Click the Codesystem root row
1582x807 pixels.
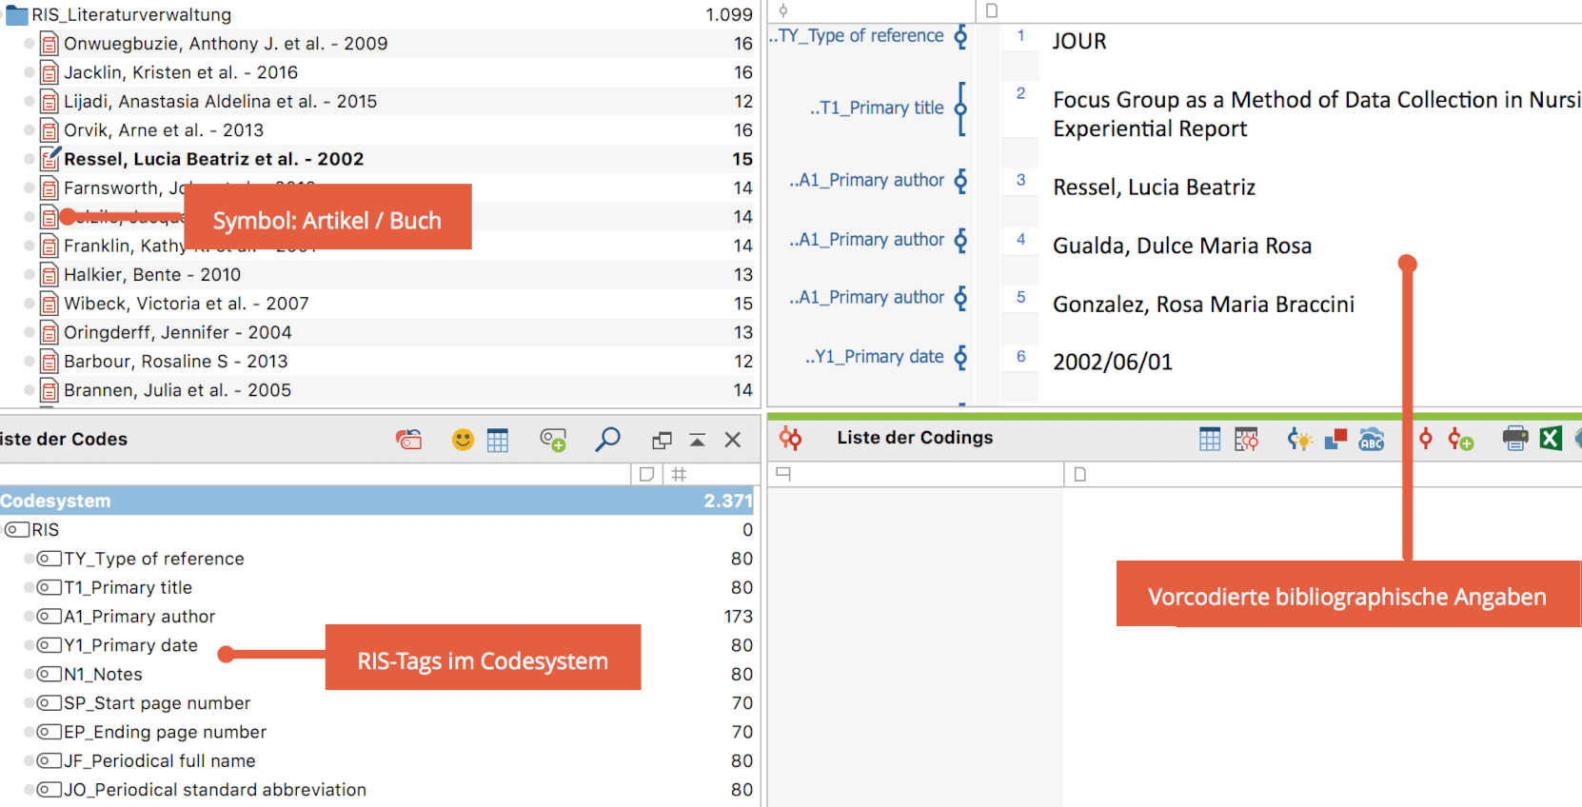pyautogui.click(x=57, y=501)
